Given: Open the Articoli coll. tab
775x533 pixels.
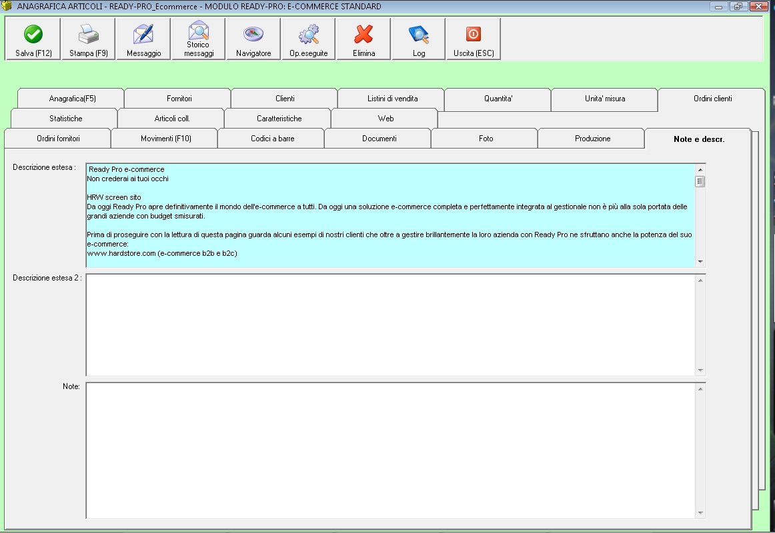Looking at the screenshot, I should point(172,119).
